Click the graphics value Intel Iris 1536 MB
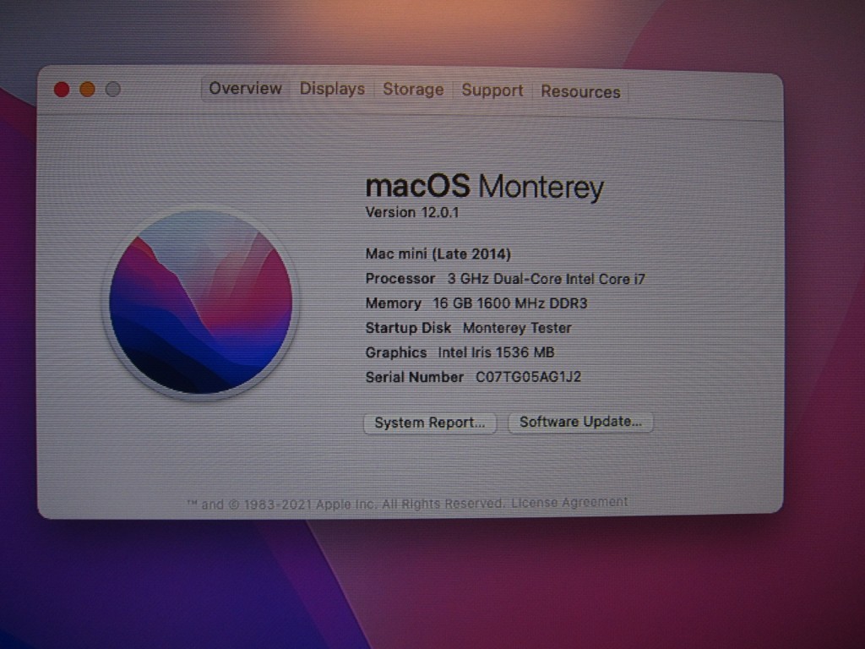 (x=496, y=352)
